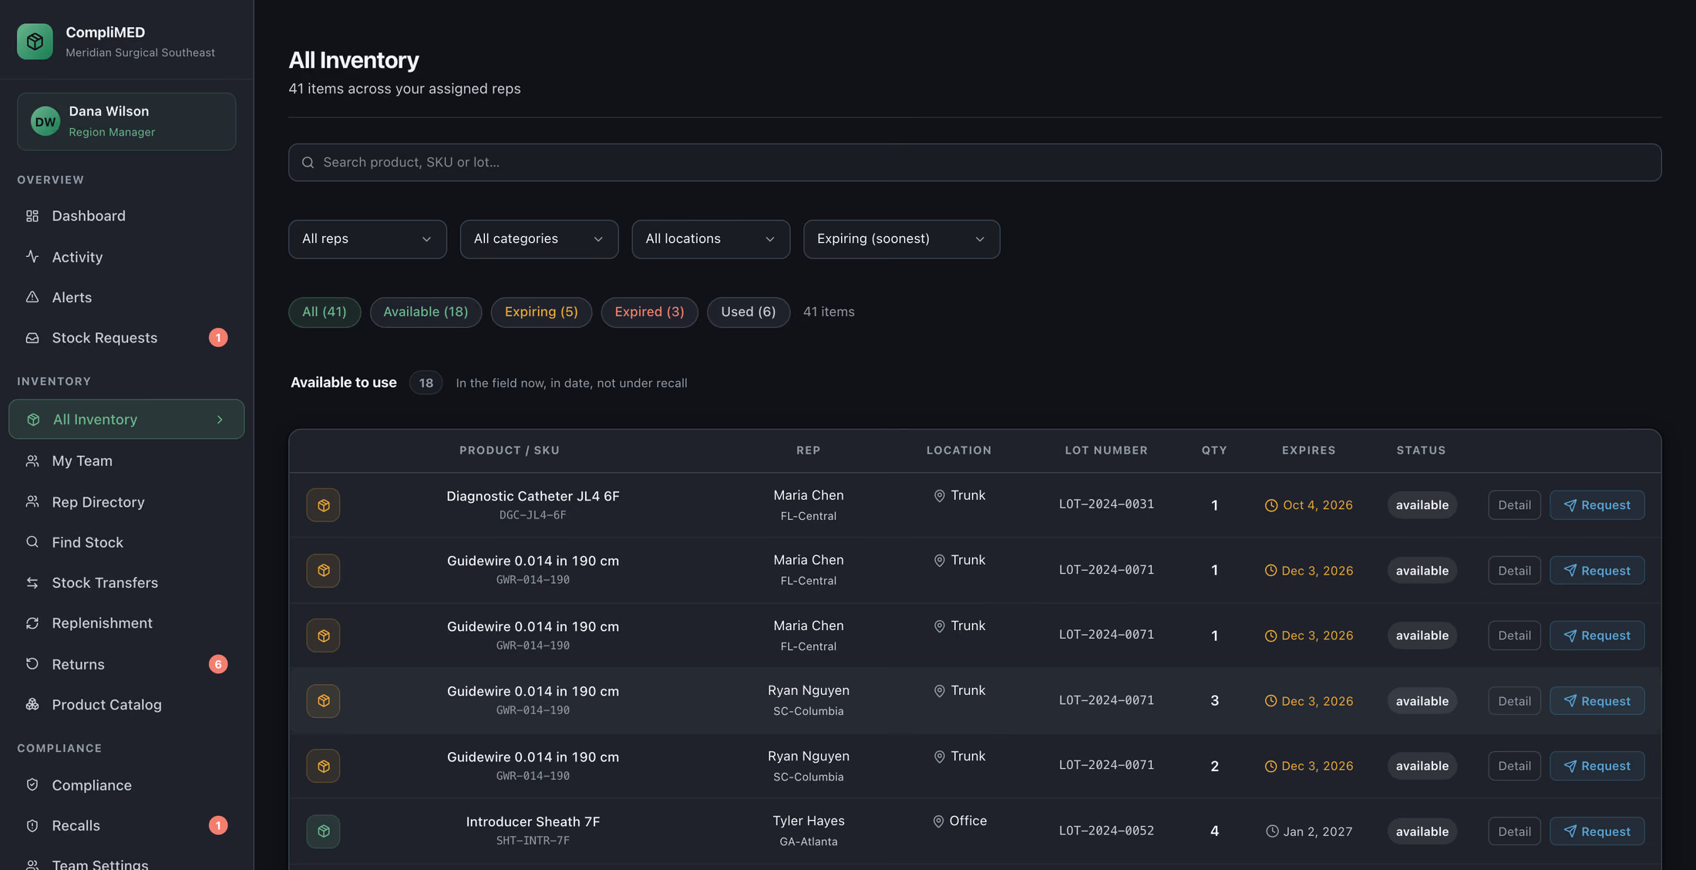Select the All (41) filter tab
The height and width of the screenshot is (870, 1696).
[x=325, y=312]
